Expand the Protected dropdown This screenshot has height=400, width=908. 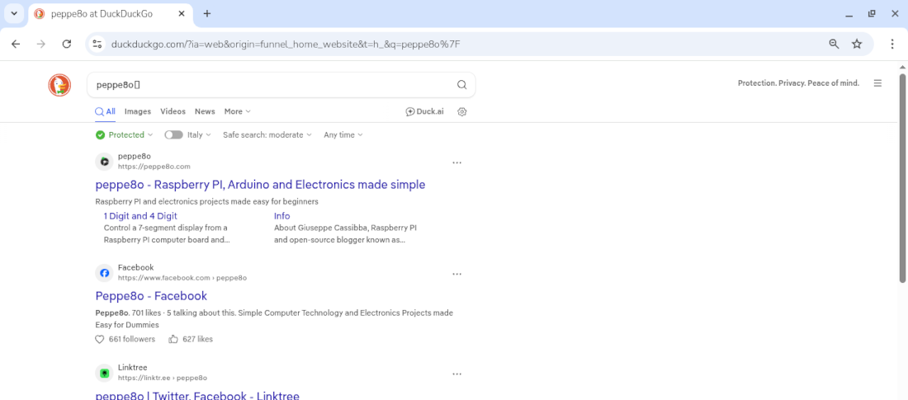pos(131,135)
